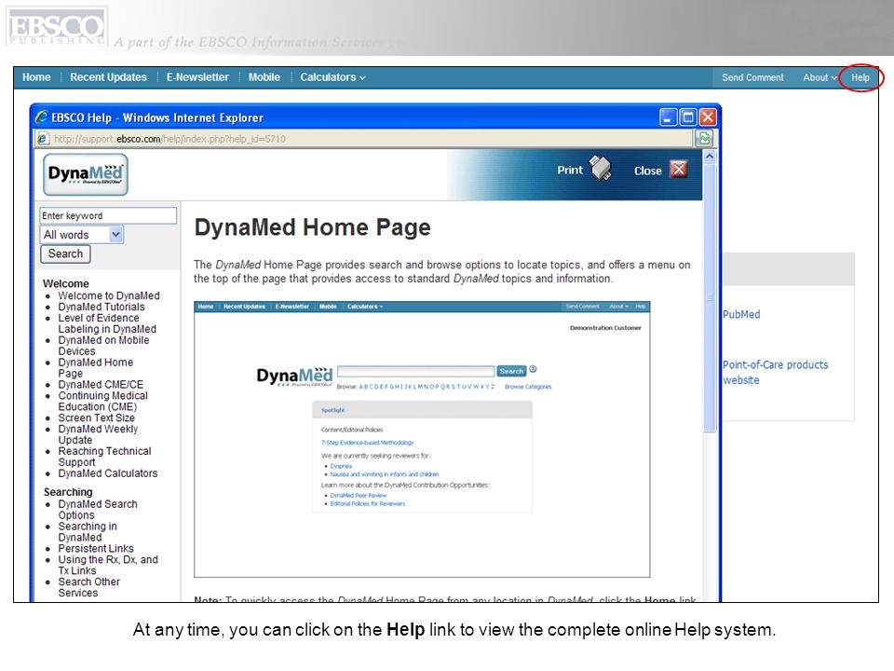Screen dimensions: 894x671
Task: Click the Help link in nav bar
Action: coord(860,77)
